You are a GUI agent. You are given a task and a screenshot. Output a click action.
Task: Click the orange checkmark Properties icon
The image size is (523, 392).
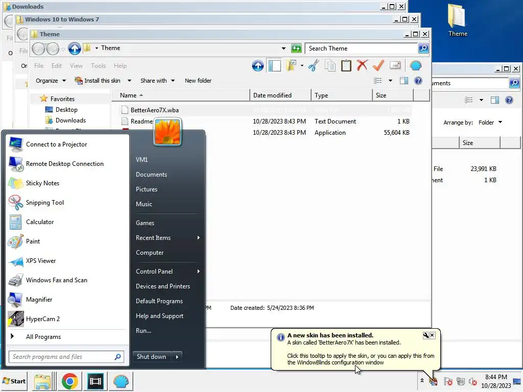tap(378, 65)
